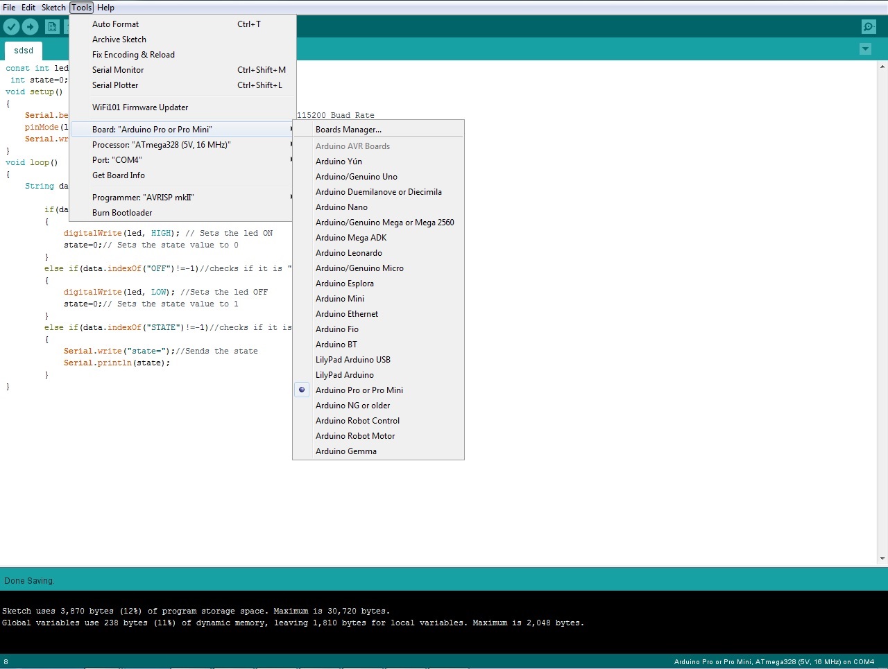
Task: Expand the Board submenu entry
Action: point(183,130)
